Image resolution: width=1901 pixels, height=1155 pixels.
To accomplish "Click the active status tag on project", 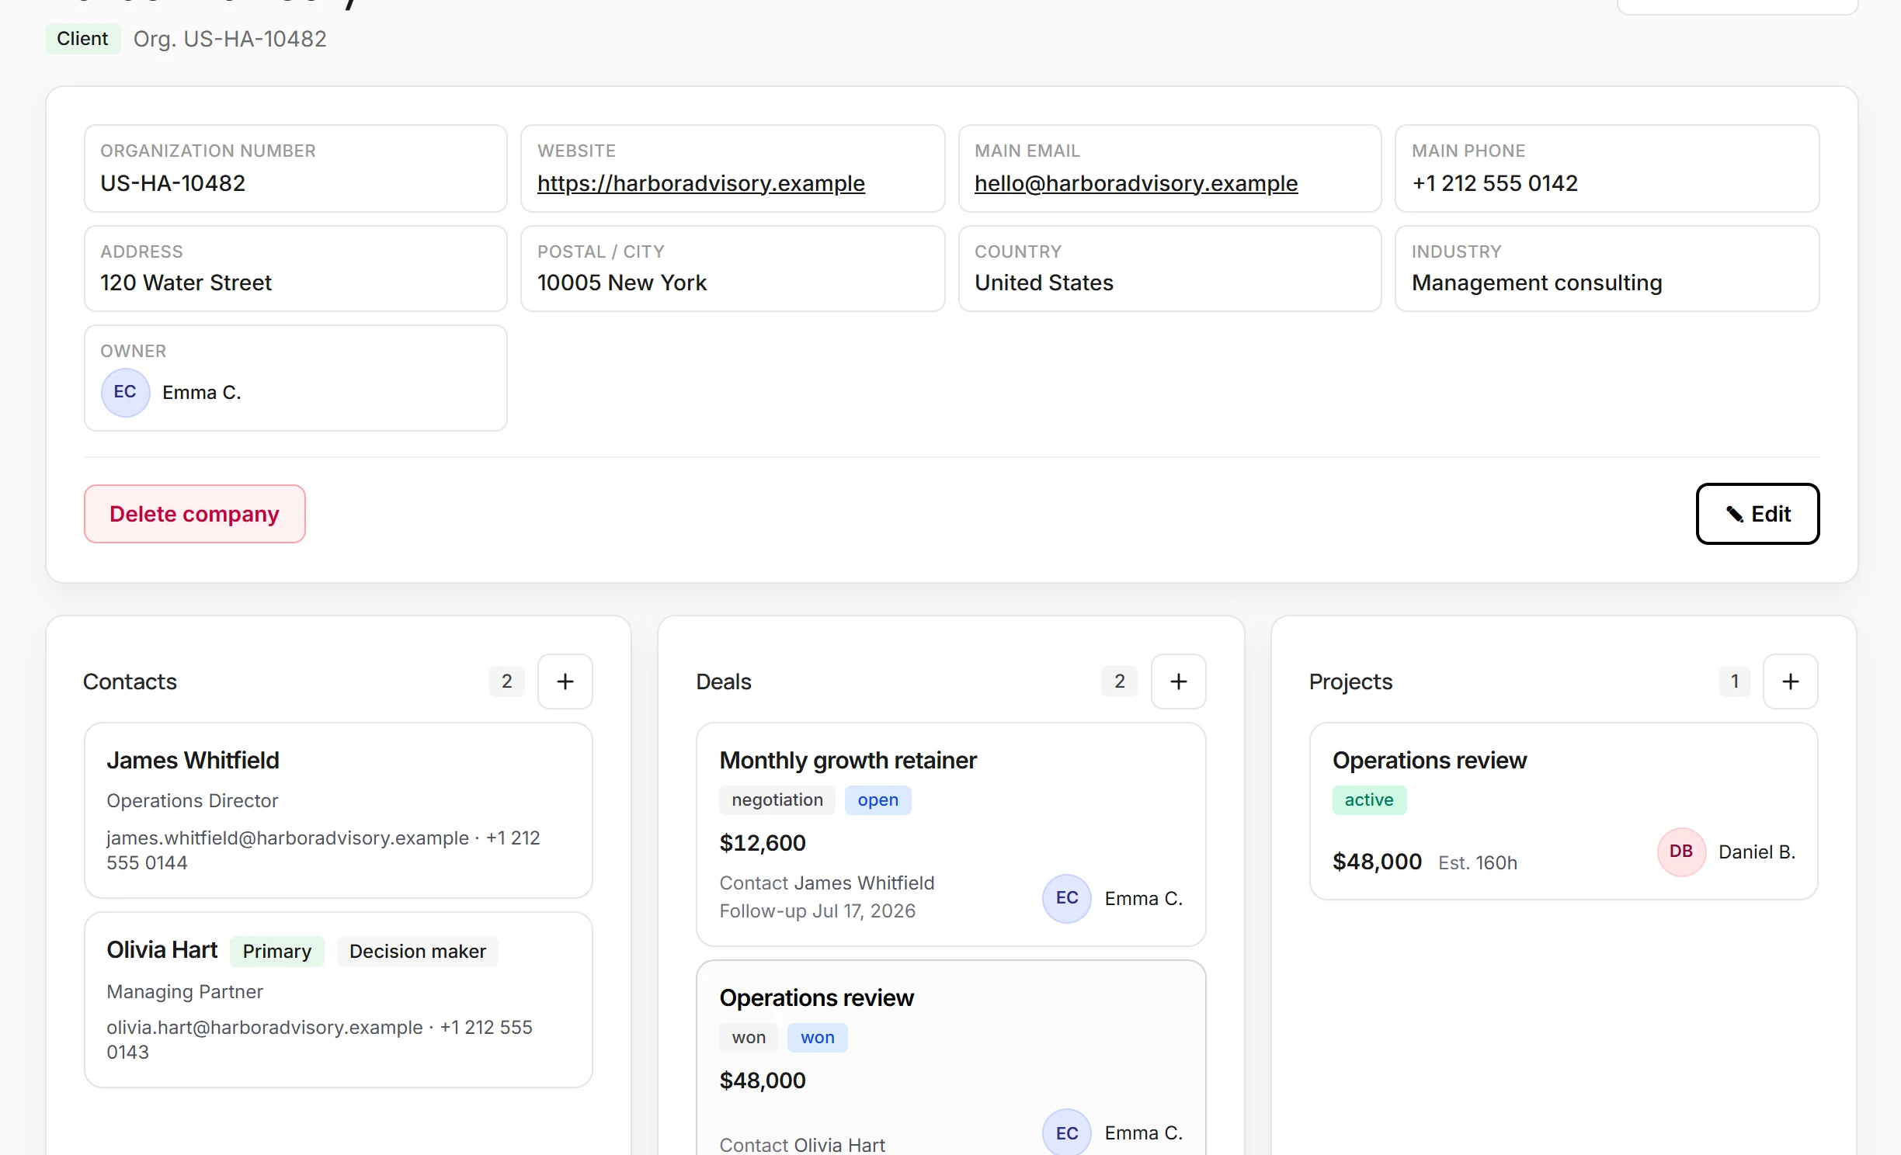I will [x=1368, y=800].
